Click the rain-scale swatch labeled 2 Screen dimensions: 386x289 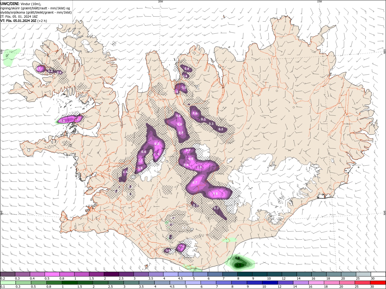(100, 283)
